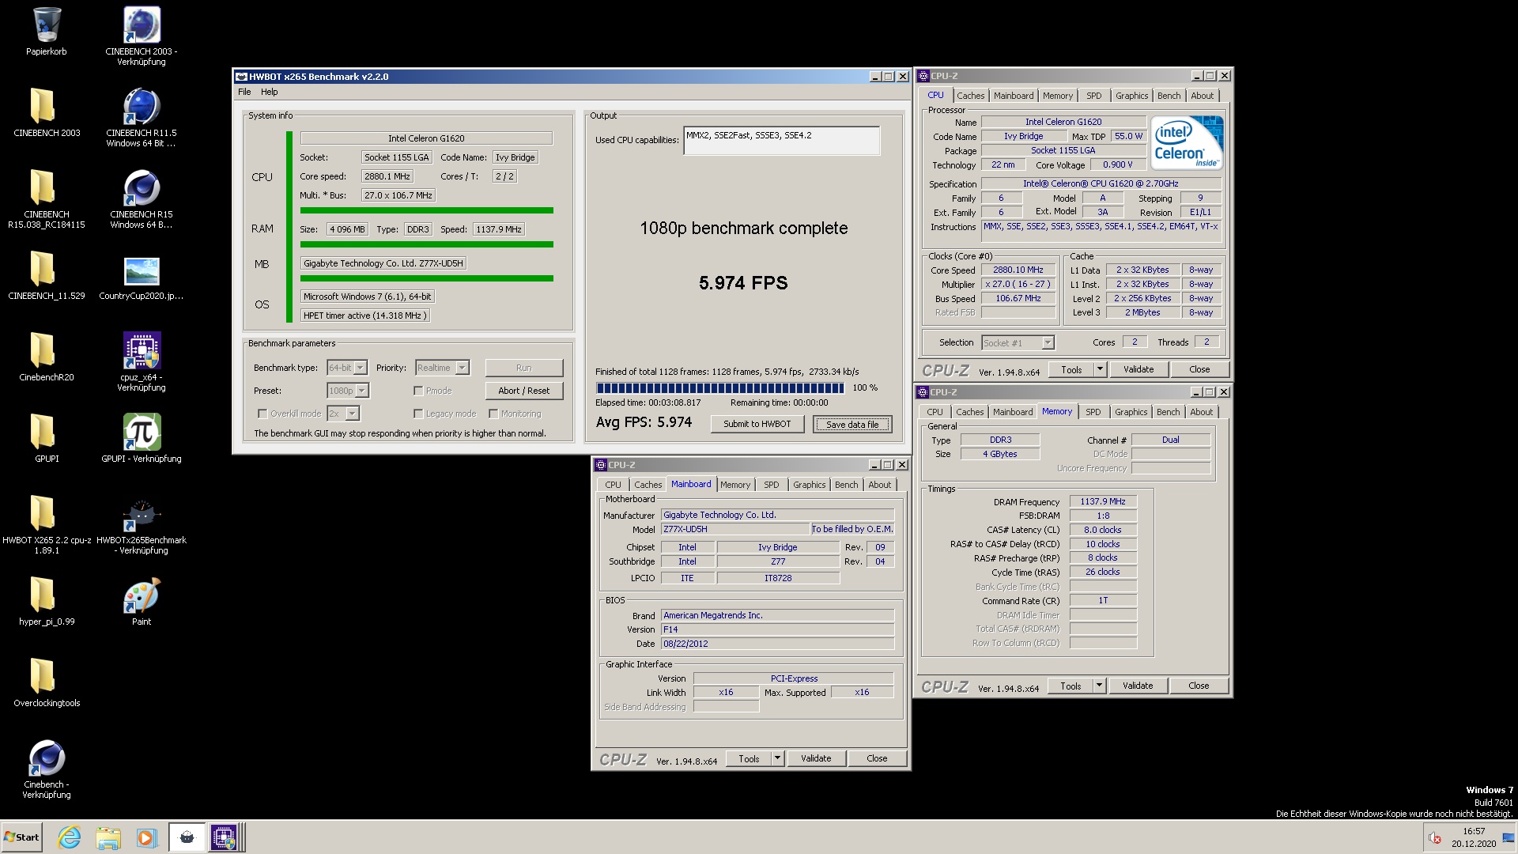Click the Intel Celeron logo in CPU-Z

point(1187,142)
